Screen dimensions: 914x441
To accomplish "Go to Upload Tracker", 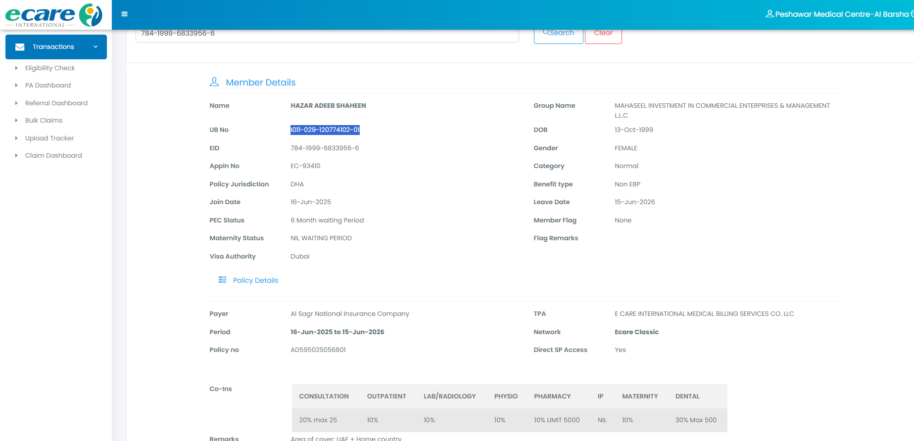I will [49, 138].
